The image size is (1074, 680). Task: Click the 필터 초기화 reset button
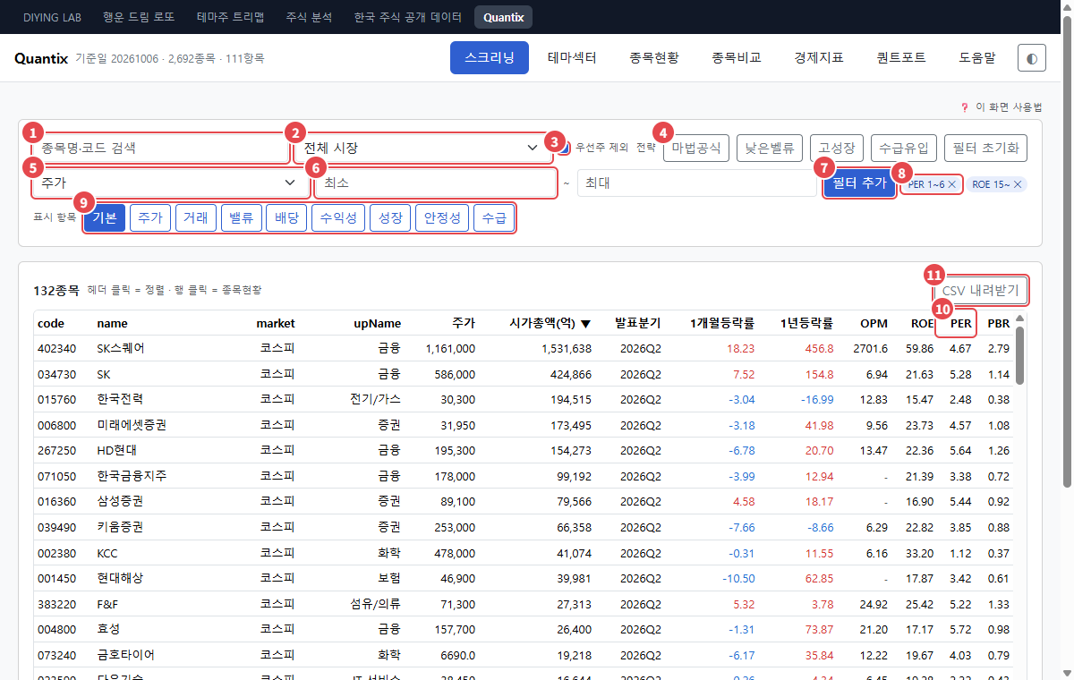point(986,148)
